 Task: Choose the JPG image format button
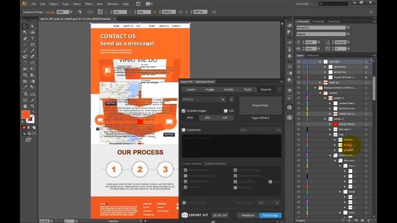pos(208,118)
